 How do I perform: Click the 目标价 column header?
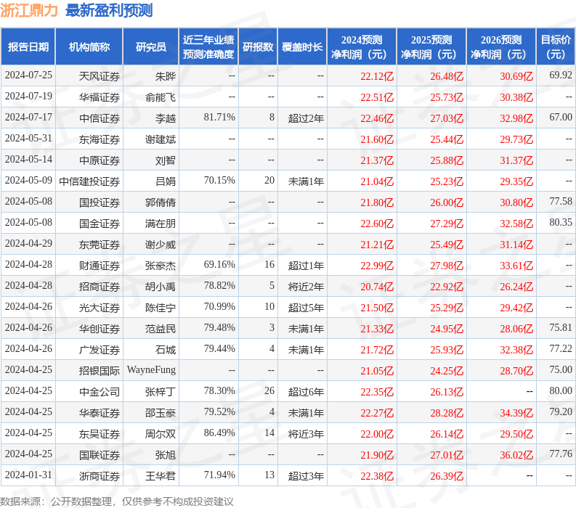(x=556, y=46)
